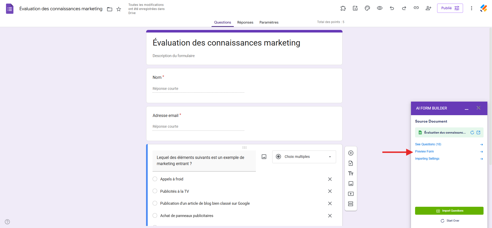Switch to the Questions tab
The width and height of the screenshot is (492, 228).
click(223, 22)
